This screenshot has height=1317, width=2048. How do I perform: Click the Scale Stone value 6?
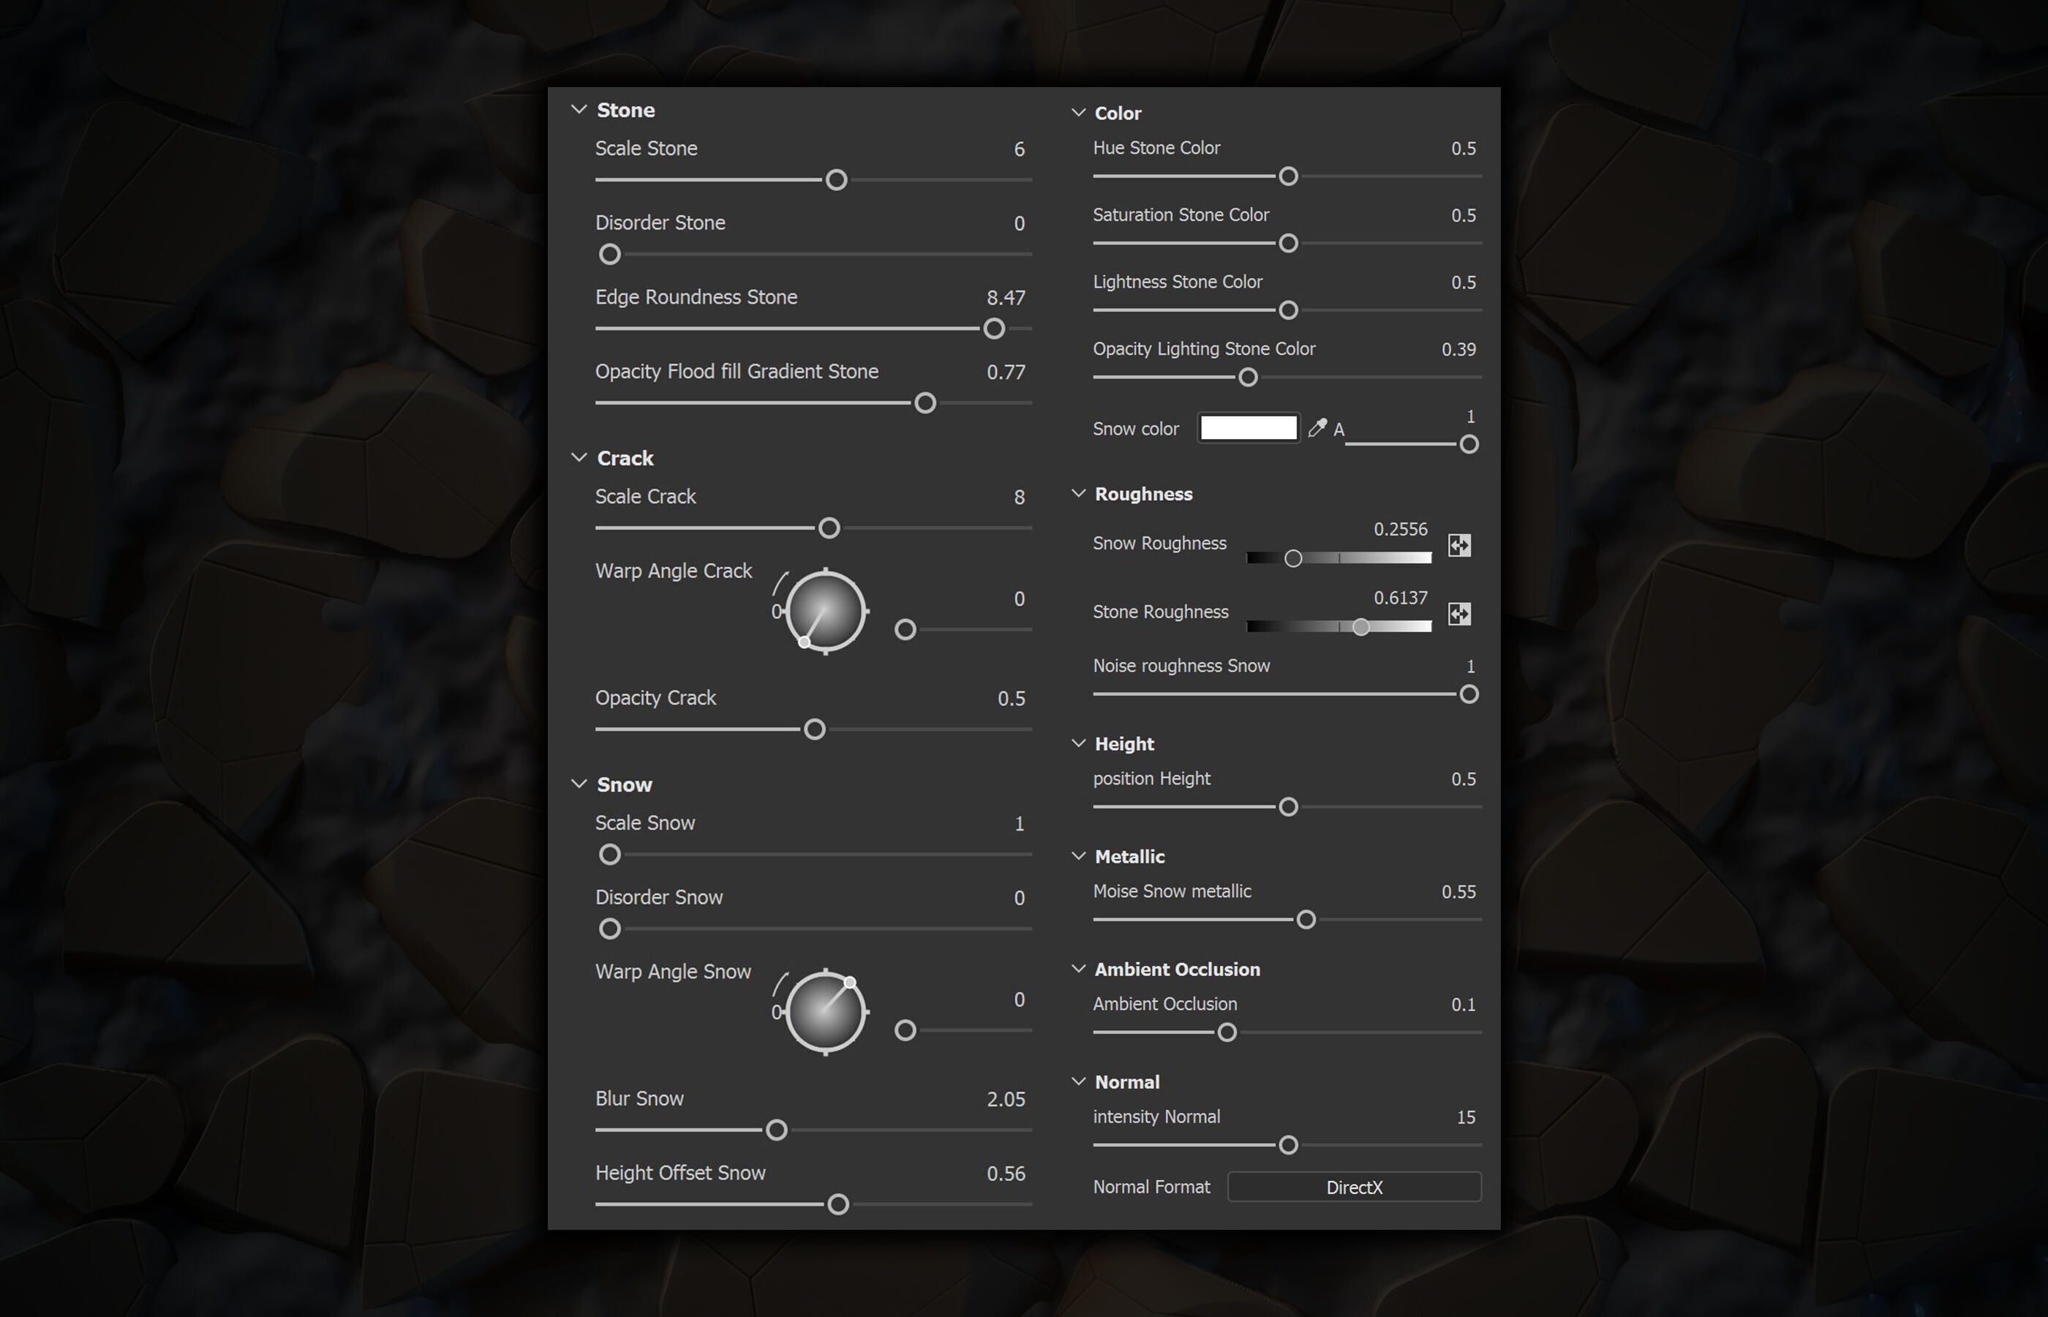point(1019,149)
